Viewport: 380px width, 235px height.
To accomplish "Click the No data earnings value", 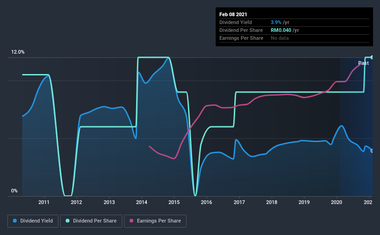I will [x=280, y=38].
